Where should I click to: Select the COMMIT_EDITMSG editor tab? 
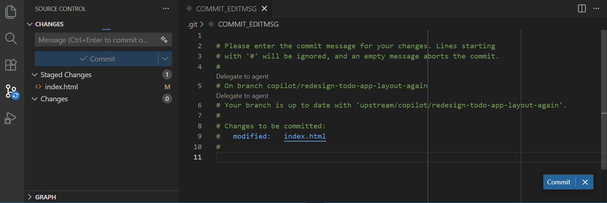(226, 9)
